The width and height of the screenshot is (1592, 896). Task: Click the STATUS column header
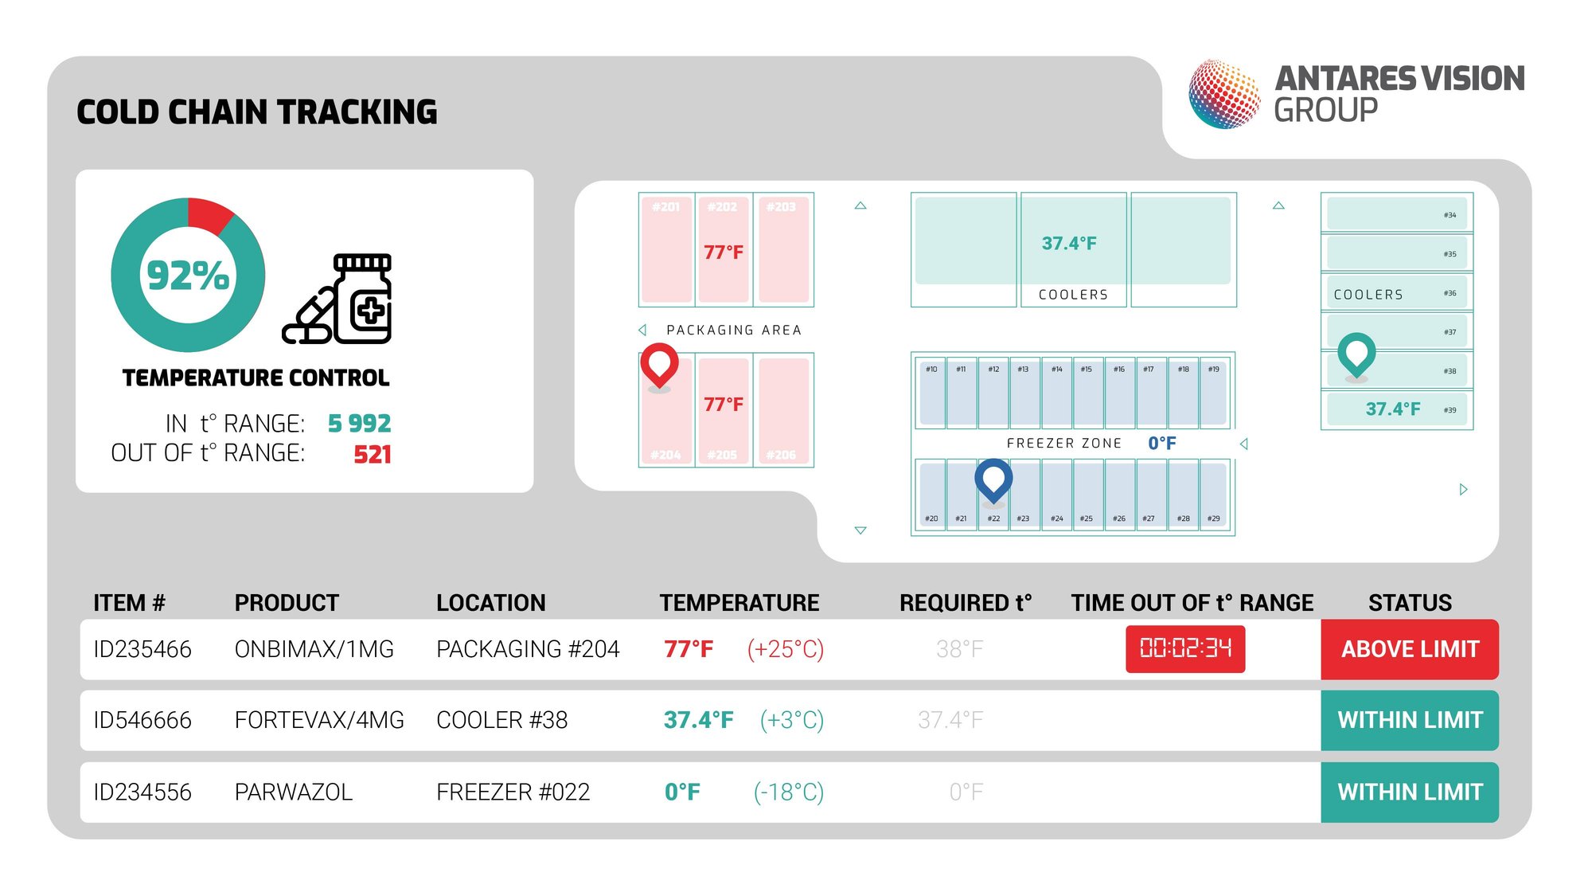[1410, 603]
